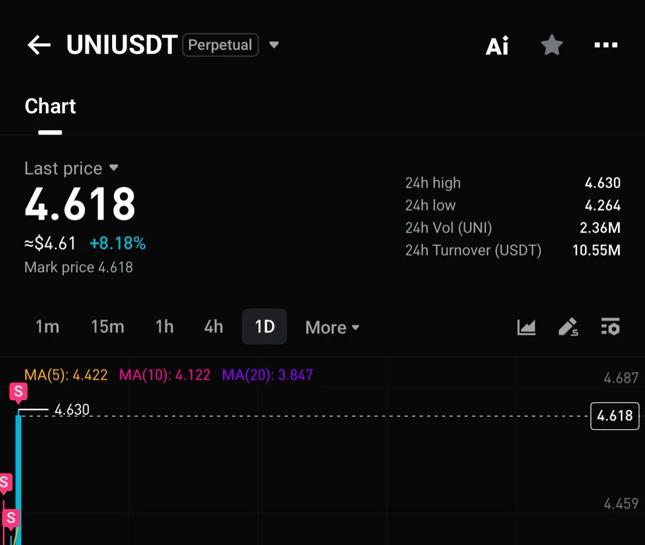The height and width of the screenshot is (545, 645).
Task: Switch to the Chart tab
Action: click(x=50, y=106)
